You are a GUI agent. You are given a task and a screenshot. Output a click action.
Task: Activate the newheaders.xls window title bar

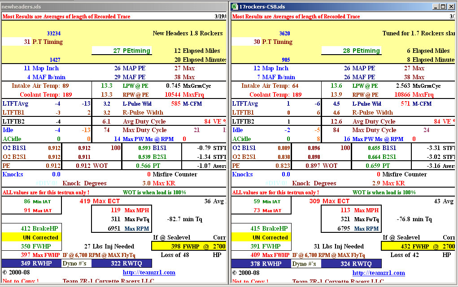(x=112, y=6)
